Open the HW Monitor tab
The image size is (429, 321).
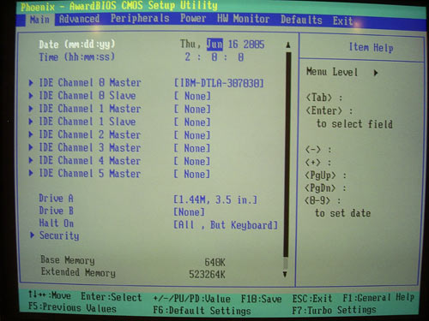tap(243, 19)
